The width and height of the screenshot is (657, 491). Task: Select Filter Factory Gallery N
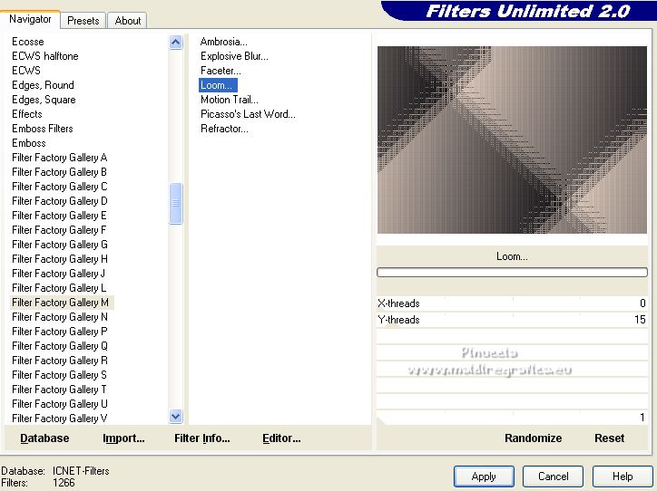(x=60, y=317)
